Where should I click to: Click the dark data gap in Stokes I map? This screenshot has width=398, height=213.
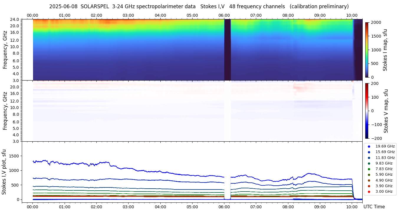point(227,50)
